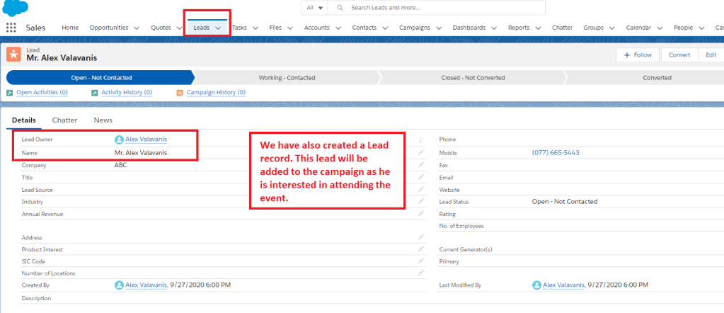Image resolution: width=724 pixels, height=313 pixels.
Task: Open the All search scope dropdown
Action: point(314,8)
